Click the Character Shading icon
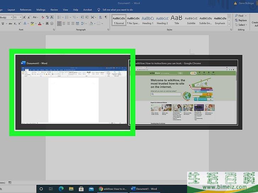 47,23
